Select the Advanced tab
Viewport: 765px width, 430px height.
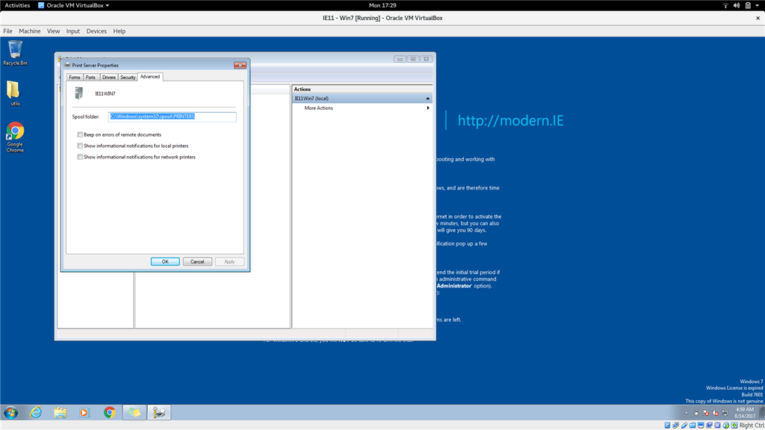(x=149, y=77)
